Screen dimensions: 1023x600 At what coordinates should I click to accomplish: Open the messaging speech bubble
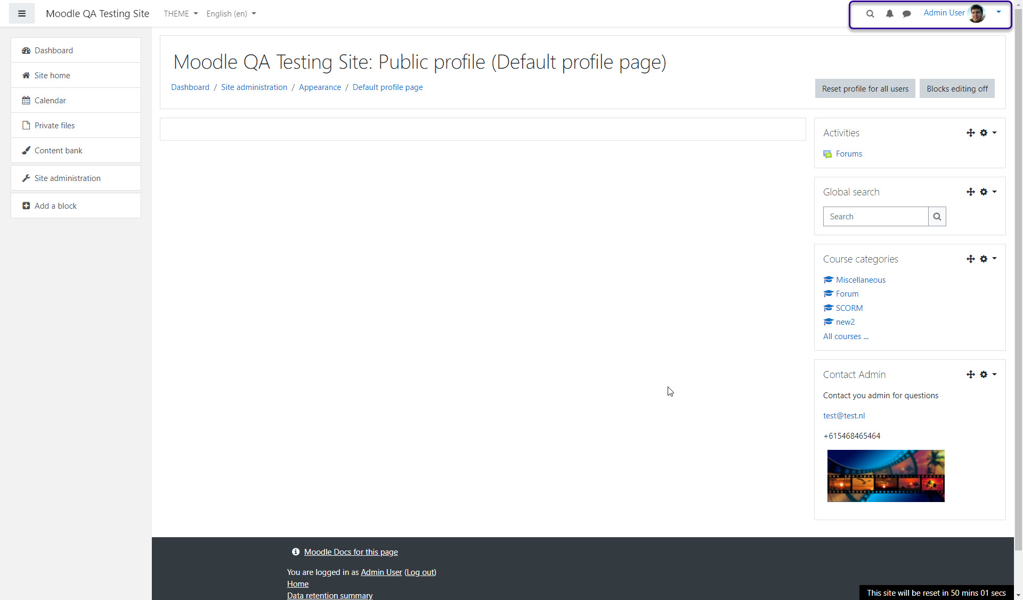click(907, 14)
